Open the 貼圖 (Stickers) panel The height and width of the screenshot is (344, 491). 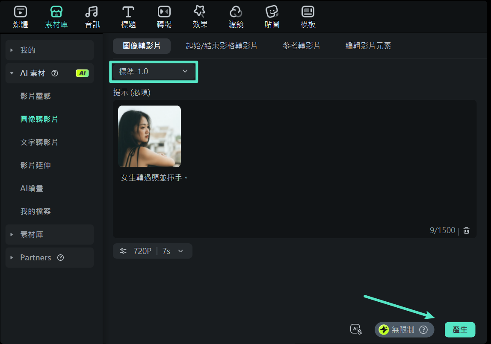(x=272, y=16)
